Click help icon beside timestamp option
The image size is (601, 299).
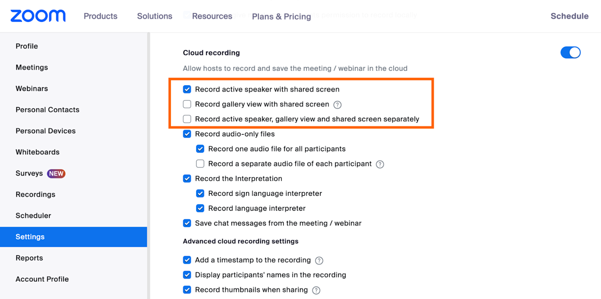tap(319, 260)
